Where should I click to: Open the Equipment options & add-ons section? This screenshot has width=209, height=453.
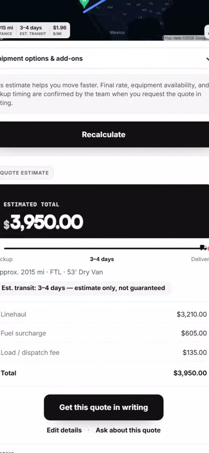click(104, 58)
